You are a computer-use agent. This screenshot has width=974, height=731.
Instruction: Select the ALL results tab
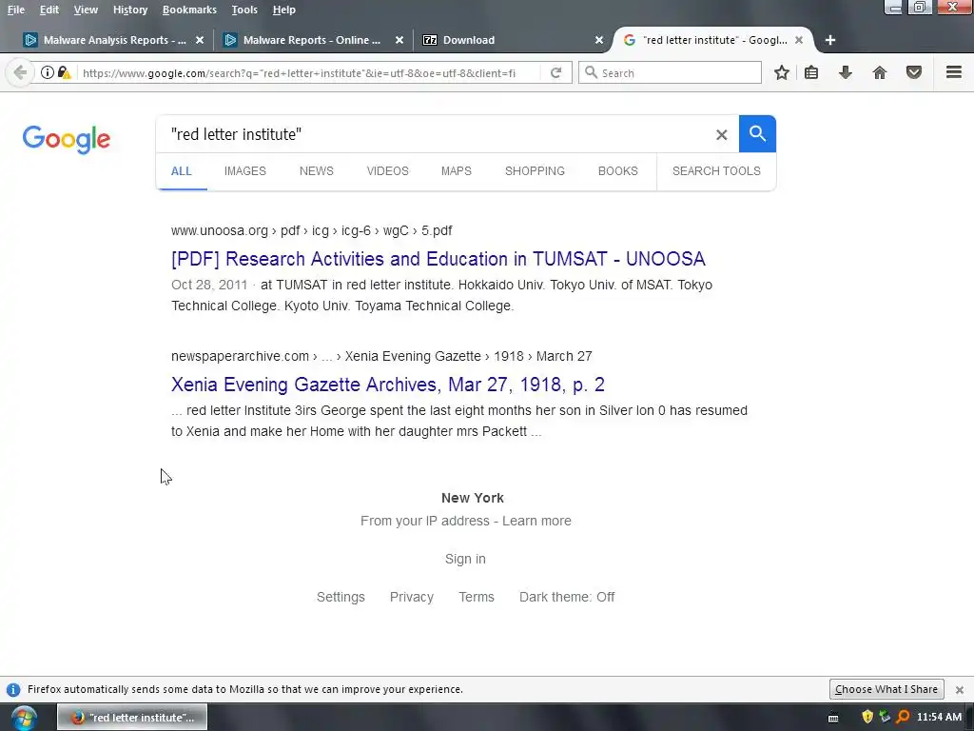pos(182,171)
